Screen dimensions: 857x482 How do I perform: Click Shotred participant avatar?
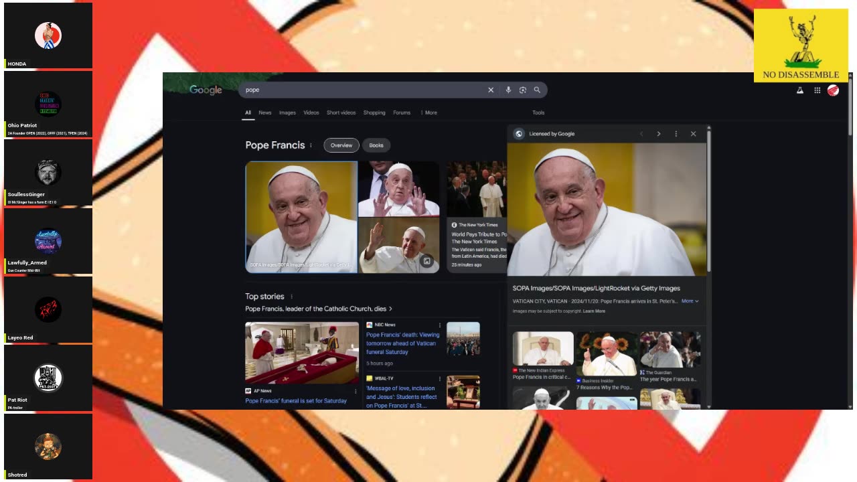click(48, 446)
